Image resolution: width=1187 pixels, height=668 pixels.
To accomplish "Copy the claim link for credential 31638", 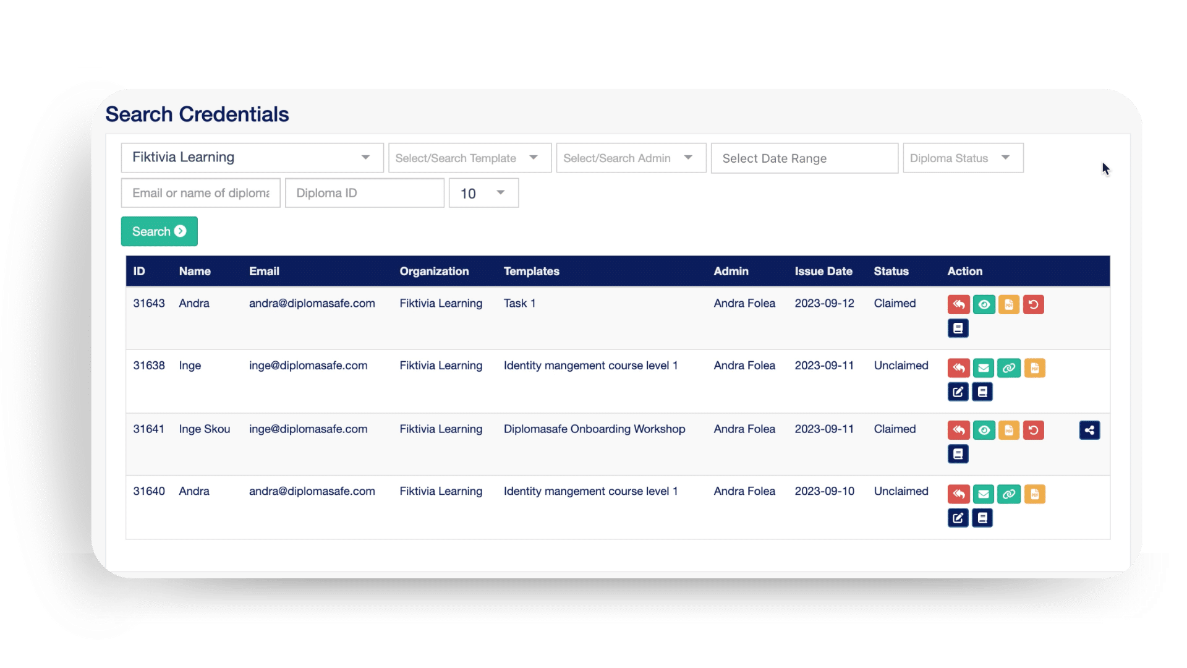I will [x=1010, y=367].
